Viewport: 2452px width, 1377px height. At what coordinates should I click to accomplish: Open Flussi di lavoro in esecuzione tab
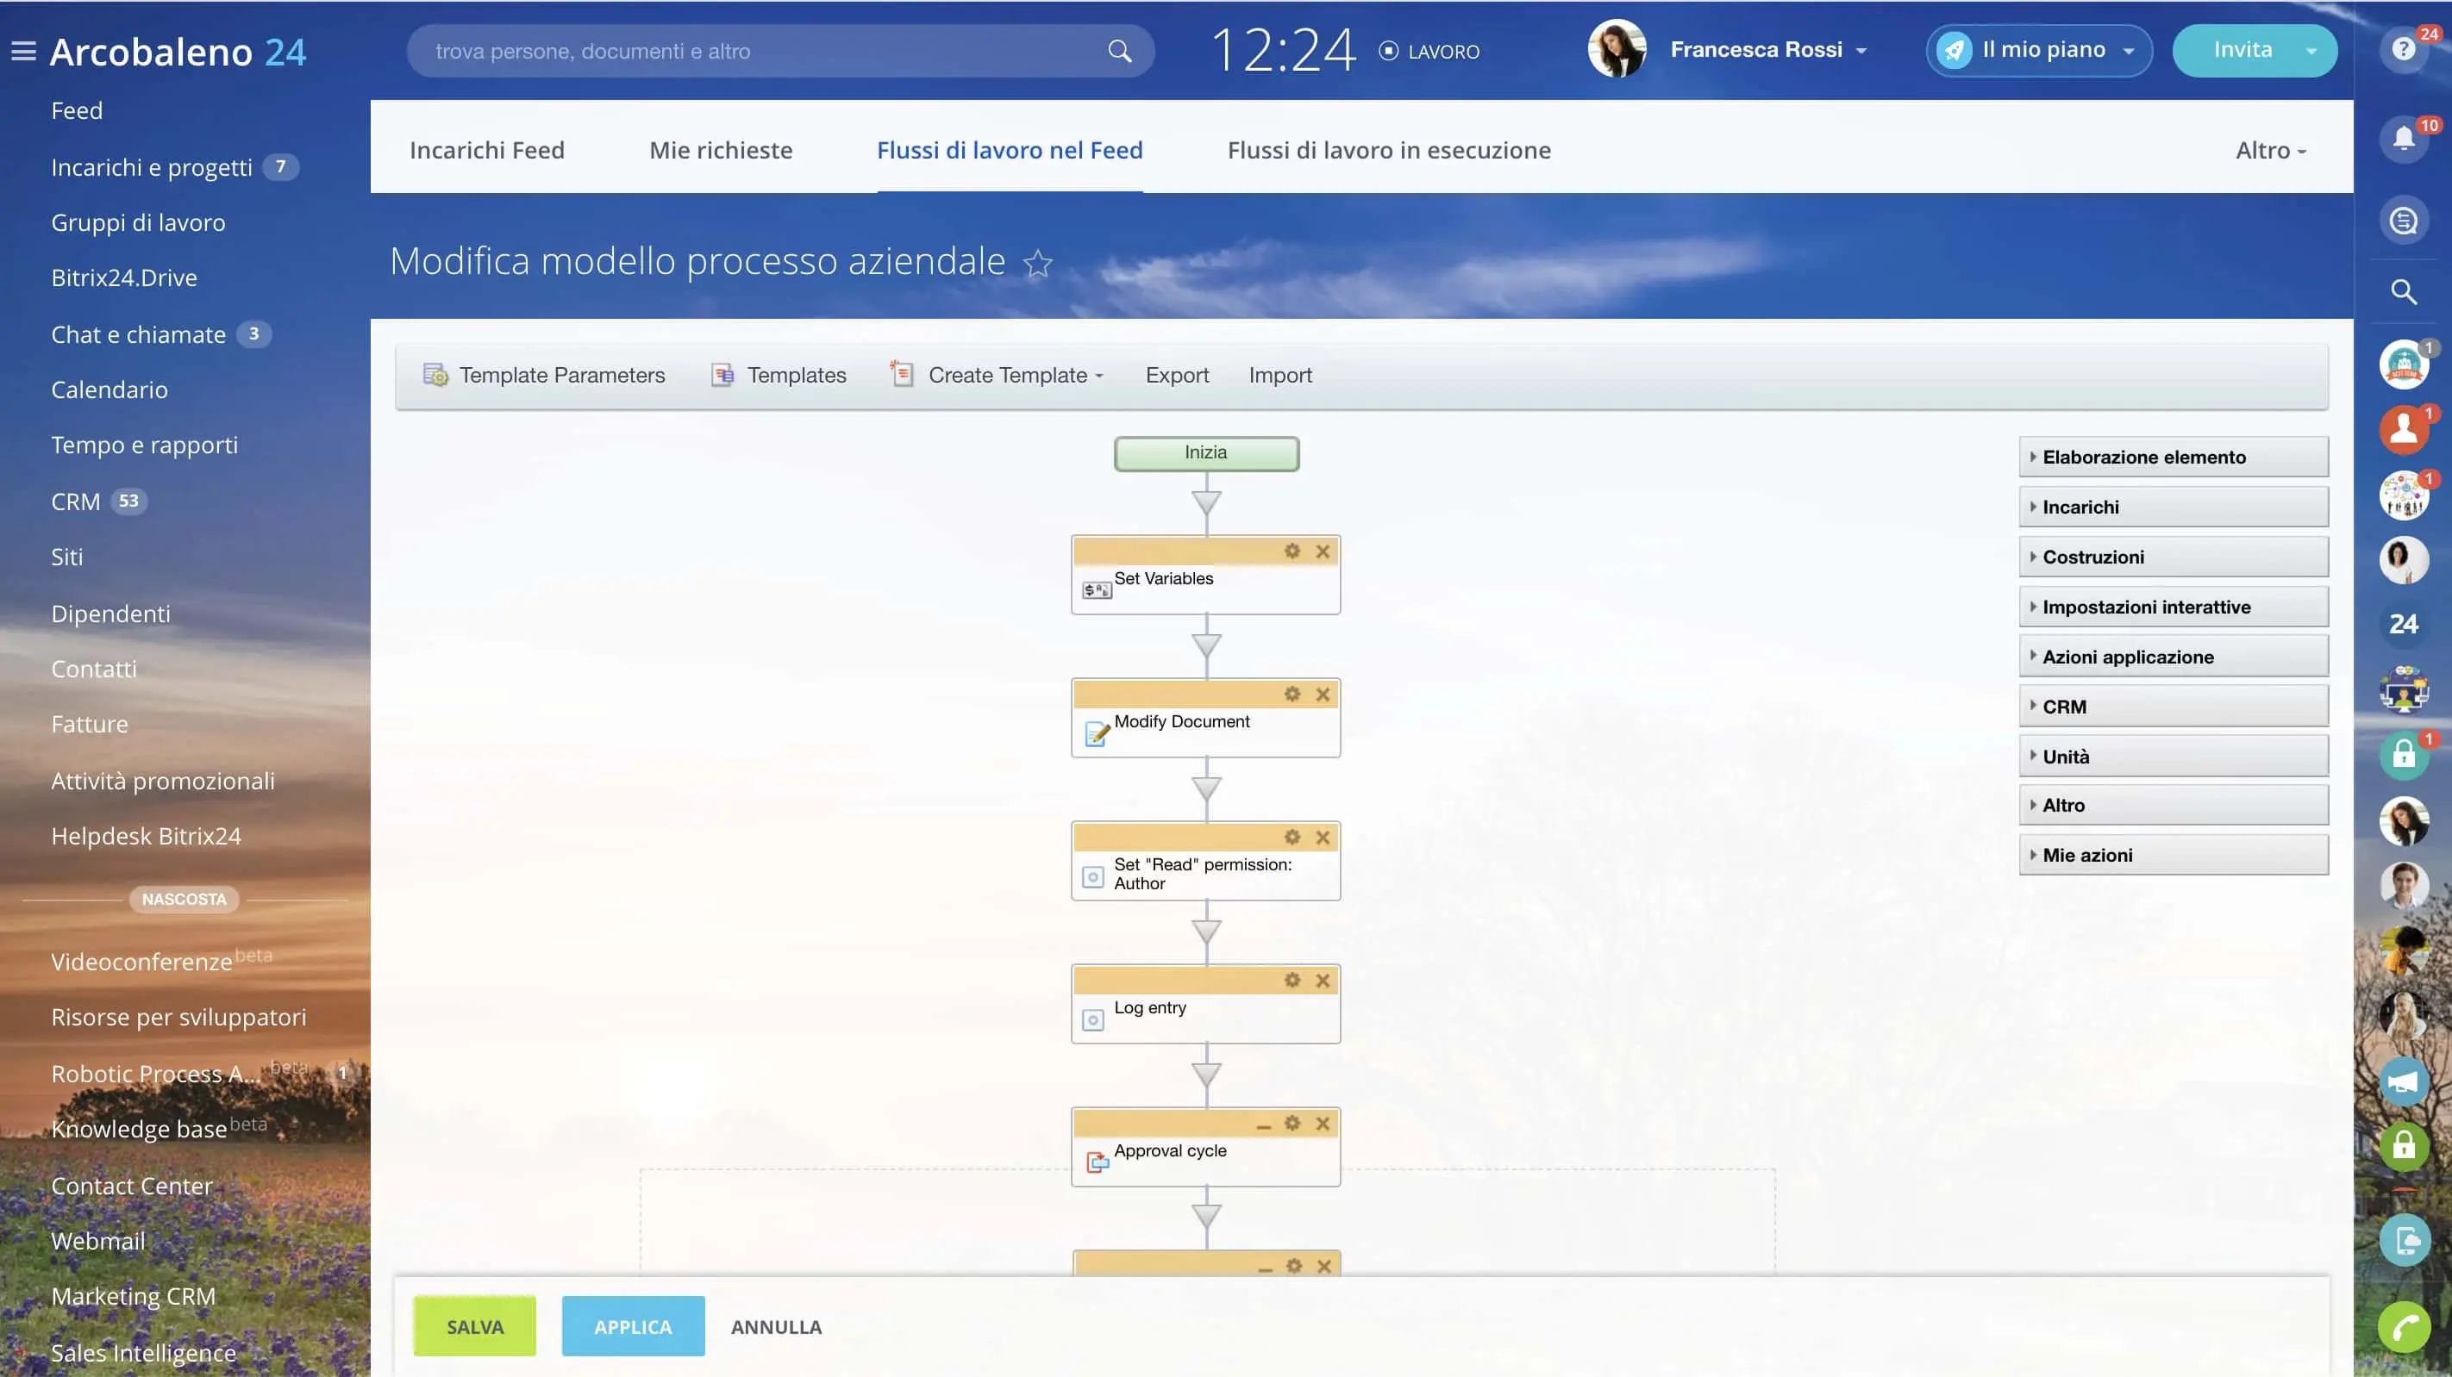[x=1389, y=149]
